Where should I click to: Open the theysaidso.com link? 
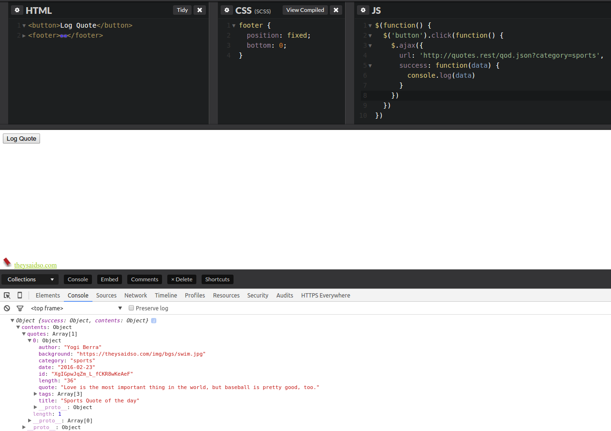pos(35,265)
